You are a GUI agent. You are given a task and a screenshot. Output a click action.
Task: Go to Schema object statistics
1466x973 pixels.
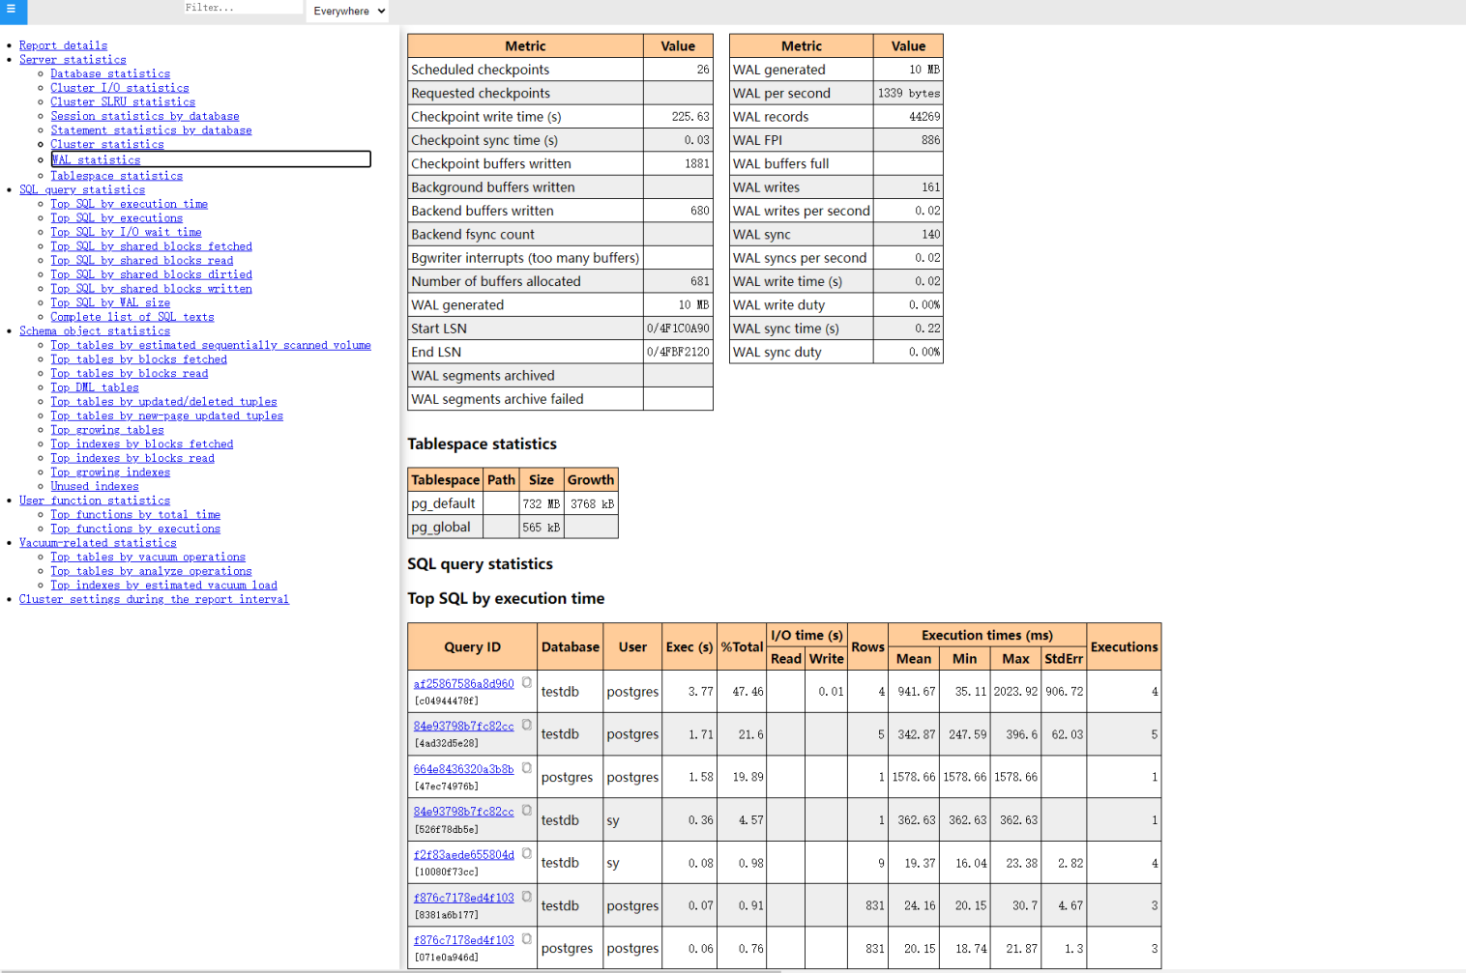[95, 330]
